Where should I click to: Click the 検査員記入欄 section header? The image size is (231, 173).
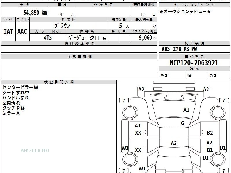pyautogui.click(x=59, y=82)
